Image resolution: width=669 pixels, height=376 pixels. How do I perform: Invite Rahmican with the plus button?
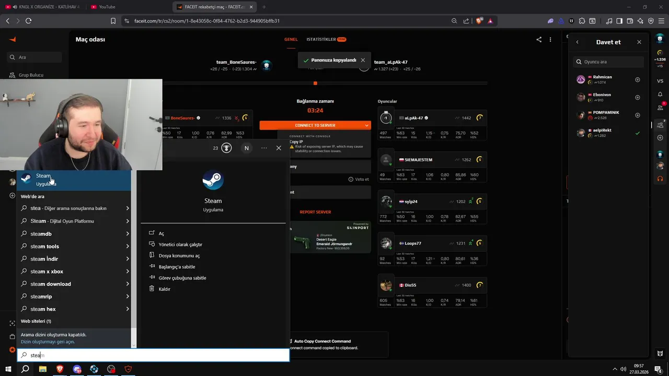(x=637, y=80)
